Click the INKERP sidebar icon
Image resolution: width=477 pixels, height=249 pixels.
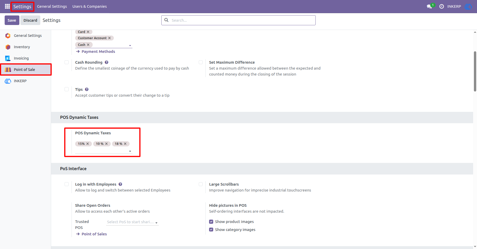point(8,81)
